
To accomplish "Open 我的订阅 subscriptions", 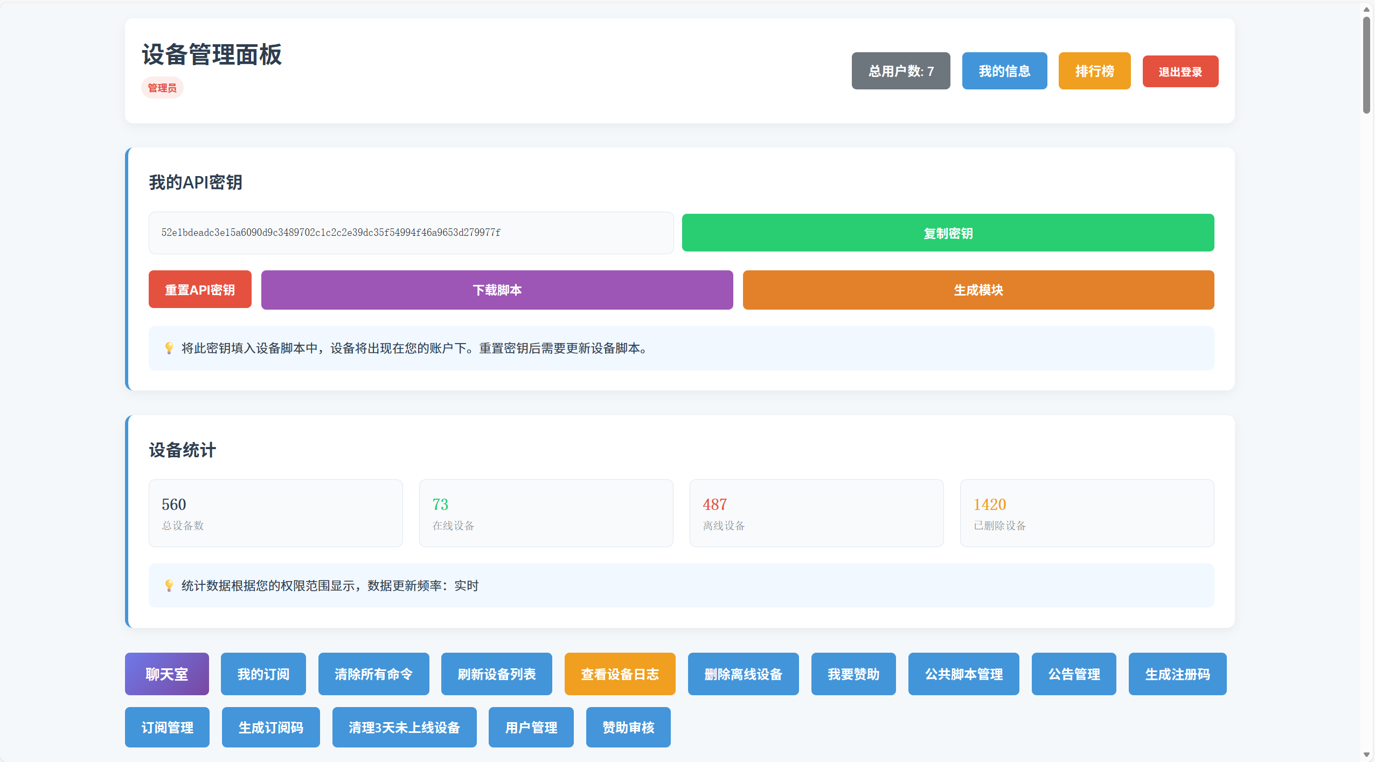I will coord(263,674).
